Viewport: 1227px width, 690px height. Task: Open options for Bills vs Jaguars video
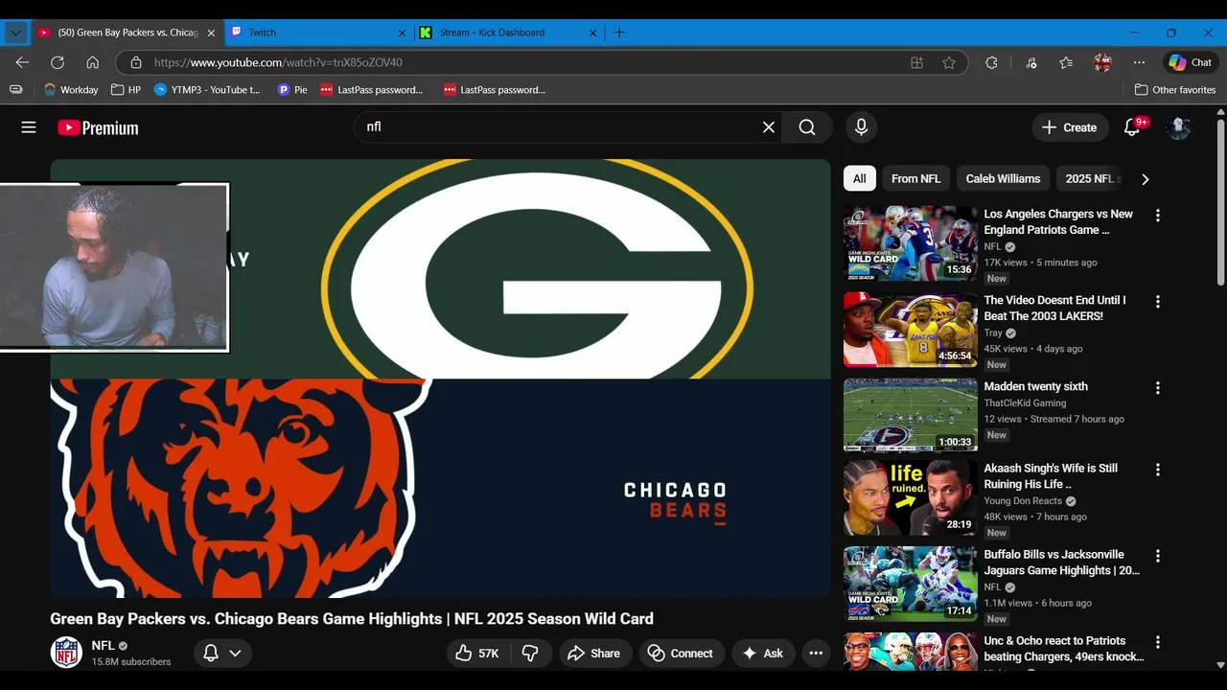point(1158,556)
